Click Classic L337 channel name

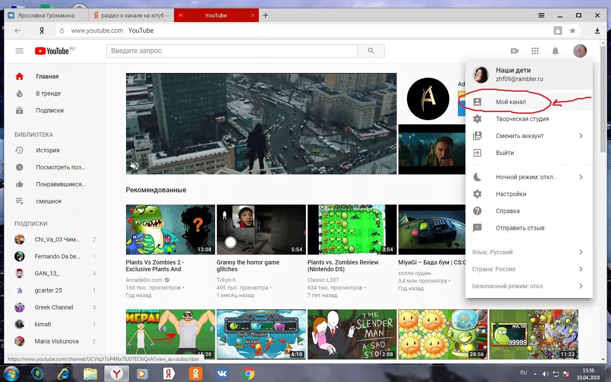point(323,280)
